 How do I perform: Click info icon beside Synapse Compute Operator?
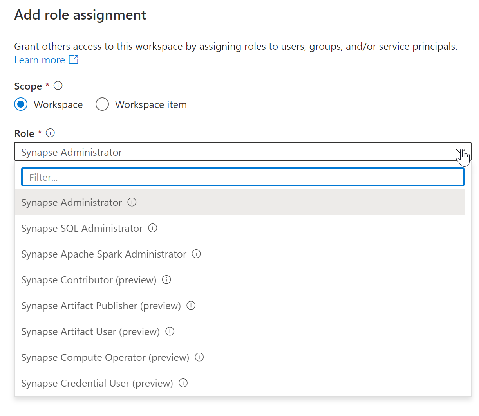(x=199, y=357)
